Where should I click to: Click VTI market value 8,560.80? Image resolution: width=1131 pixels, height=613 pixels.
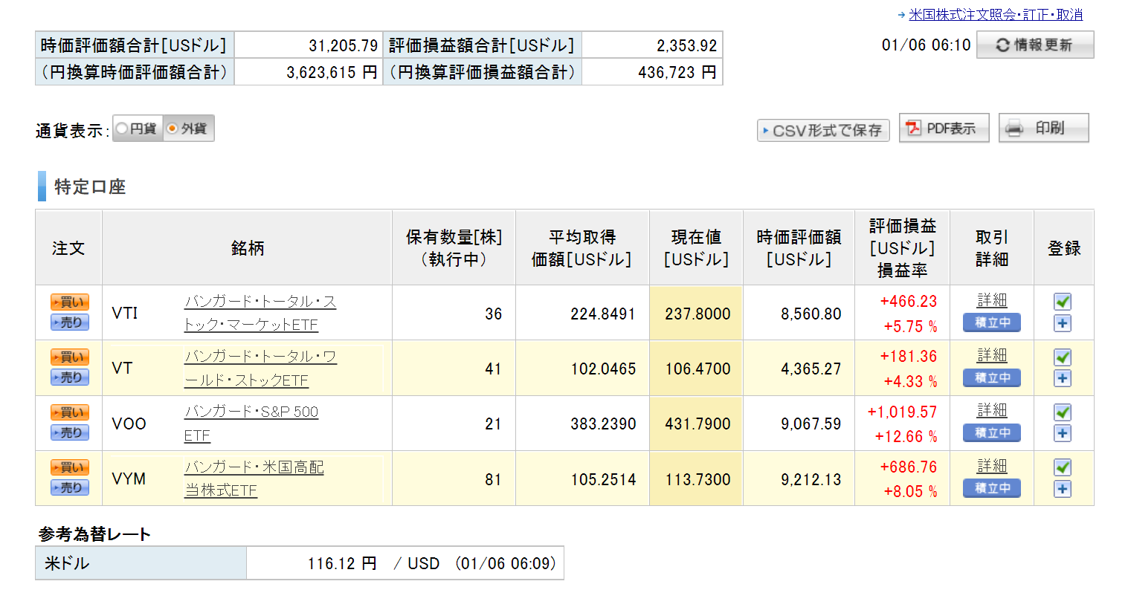(811, 314)
